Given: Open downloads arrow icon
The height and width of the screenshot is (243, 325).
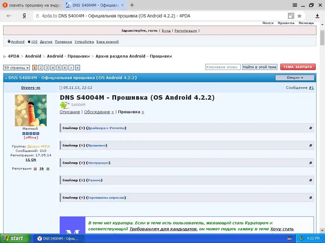Looking at the screenshot, I should pos(317,16).
